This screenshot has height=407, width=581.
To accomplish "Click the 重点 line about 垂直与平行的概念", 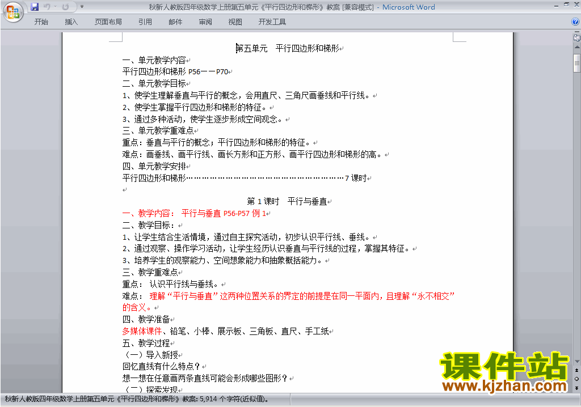I will point(217,143).
